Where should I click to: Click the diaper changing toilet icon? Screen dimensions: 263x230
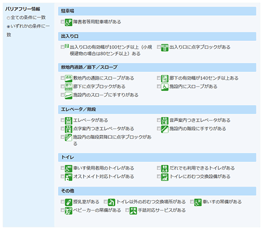165,177
